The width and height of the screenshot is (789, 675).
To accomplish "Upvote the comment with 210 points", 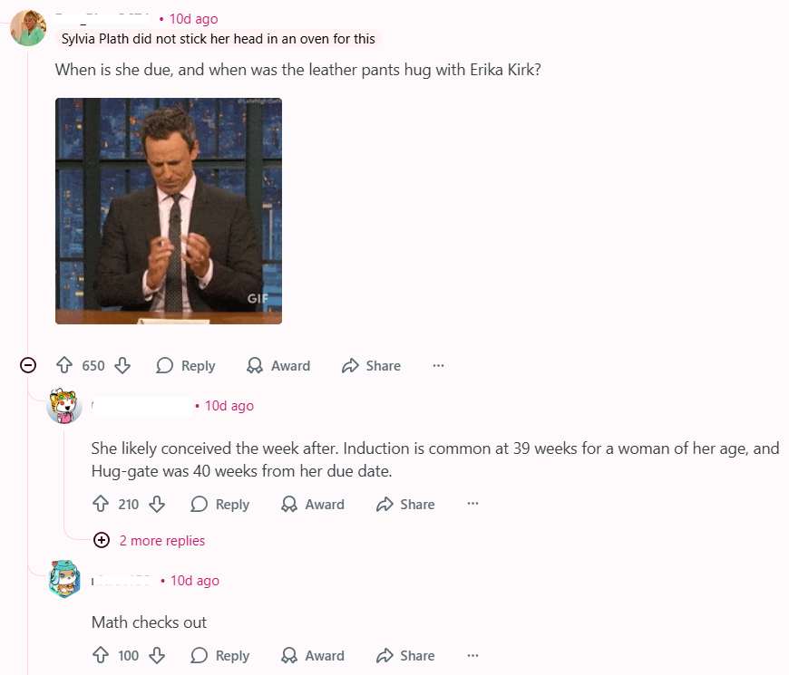I will [x=101, y=504].
